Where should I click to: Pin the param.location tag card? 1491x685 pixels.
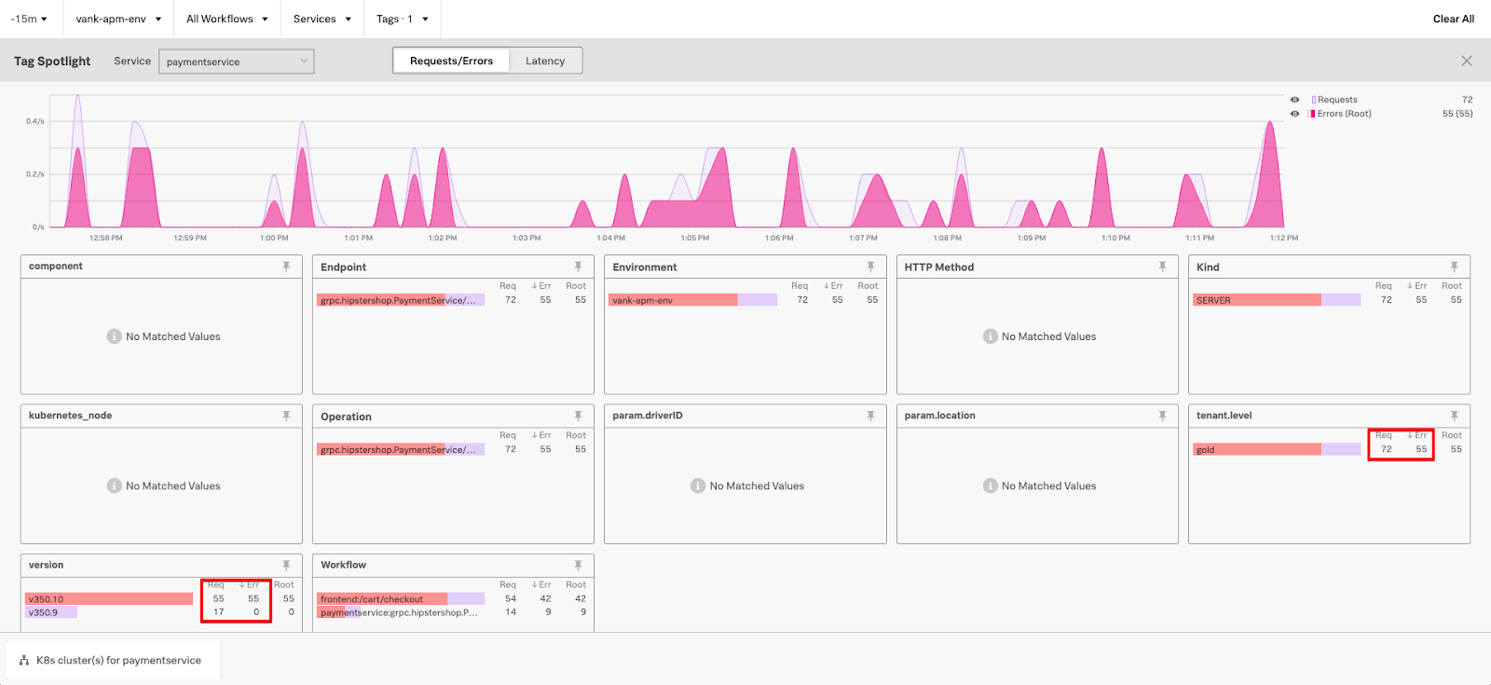[x=1162, y=416]
